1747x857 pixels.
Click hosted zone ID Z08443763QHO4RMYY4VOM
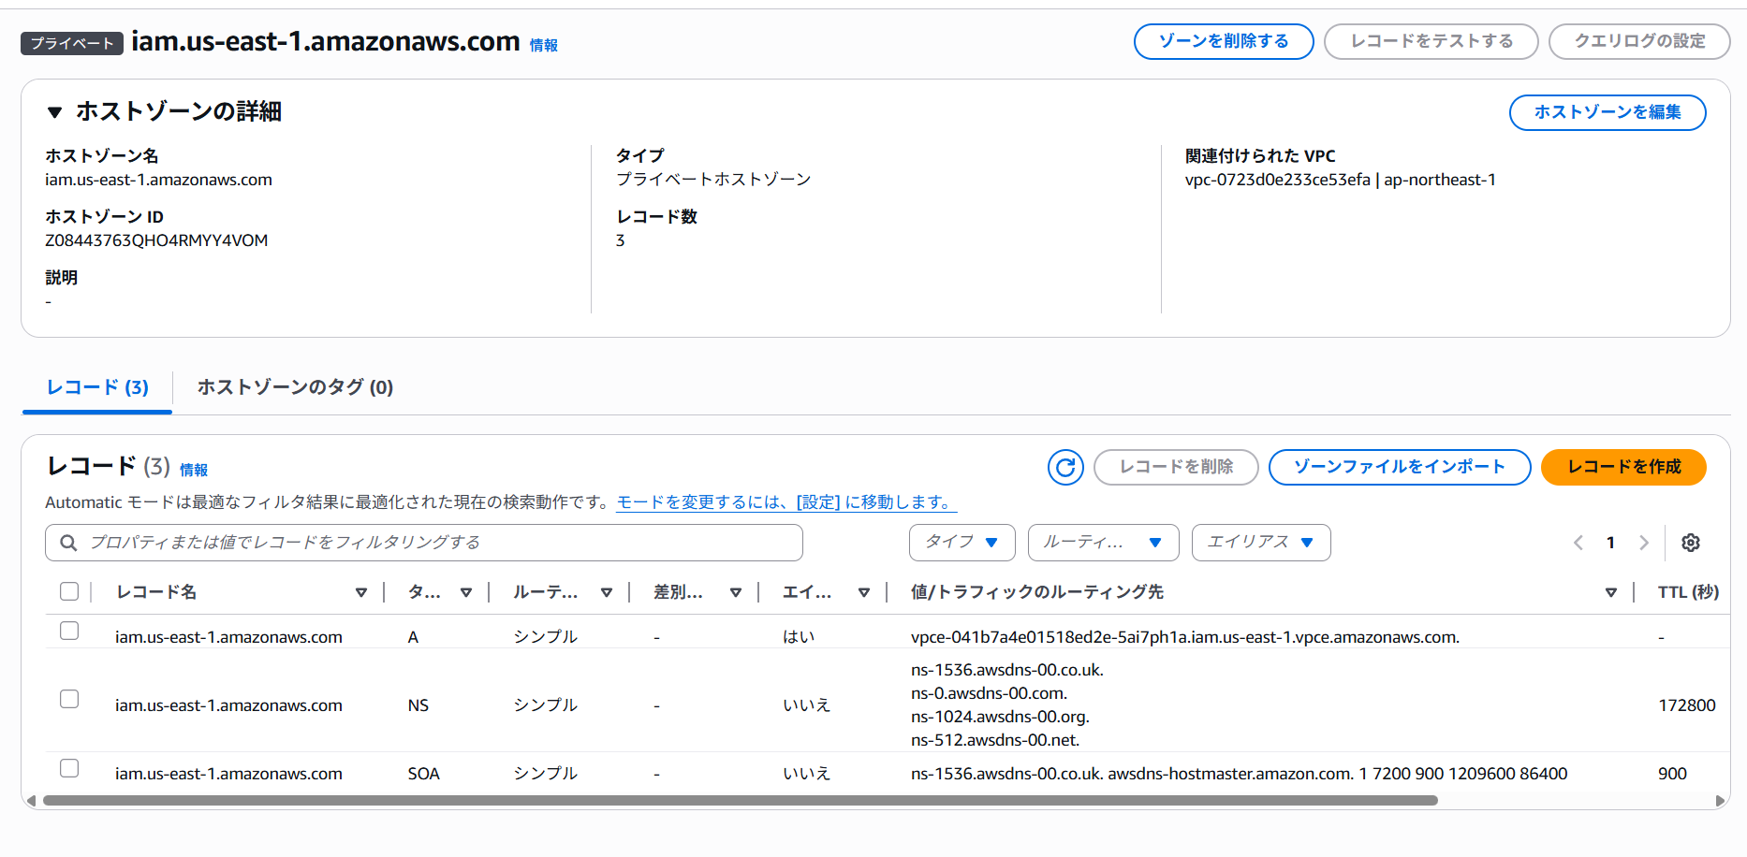(156, 240)
